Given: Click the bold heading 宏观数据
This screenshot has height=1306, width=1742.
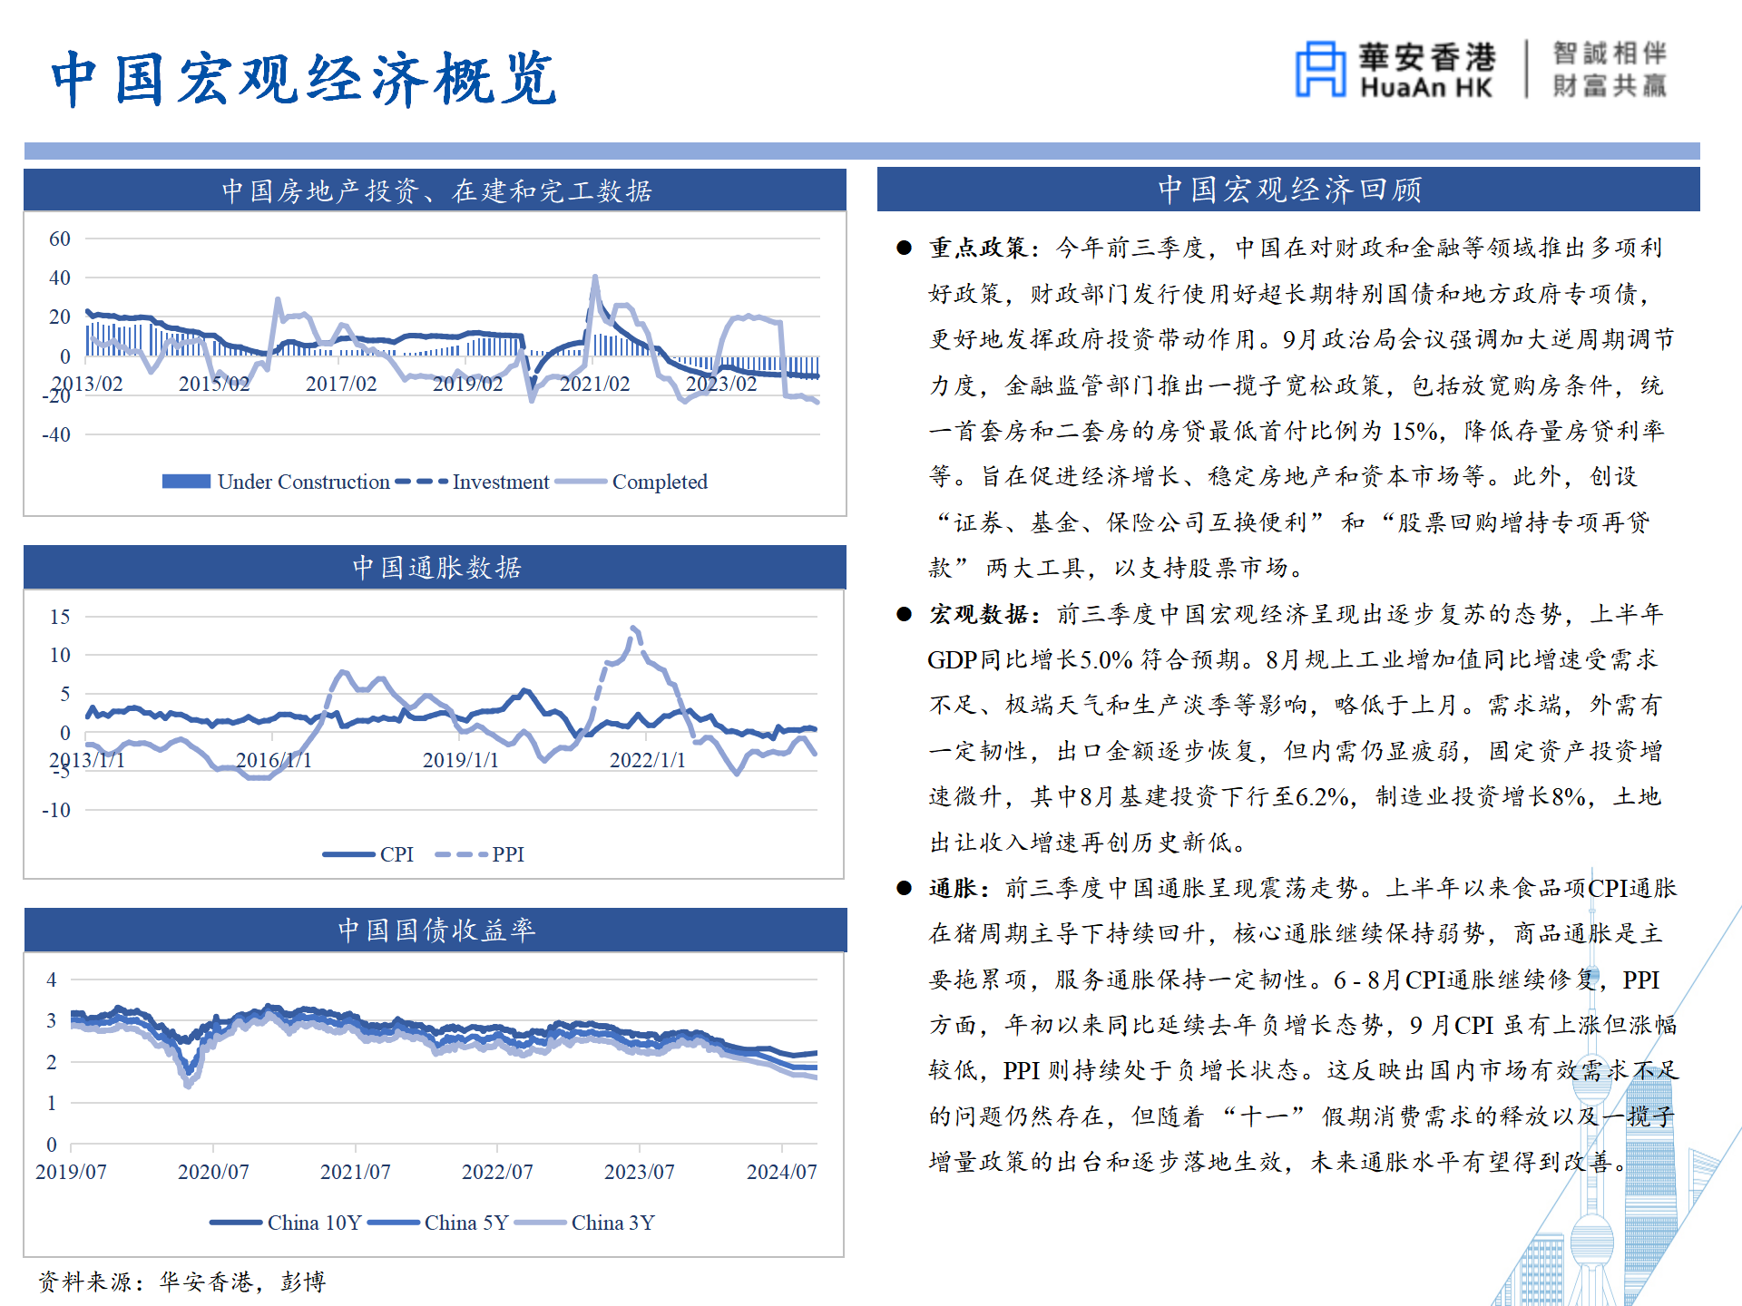Looking at the screenshot, I should tap(978, 614).
